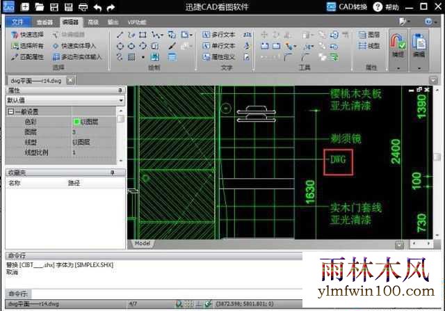Image resolution: width=445 pixels, height=311 pixels.
Task: Undo the last action
Action: click(97, 8)
